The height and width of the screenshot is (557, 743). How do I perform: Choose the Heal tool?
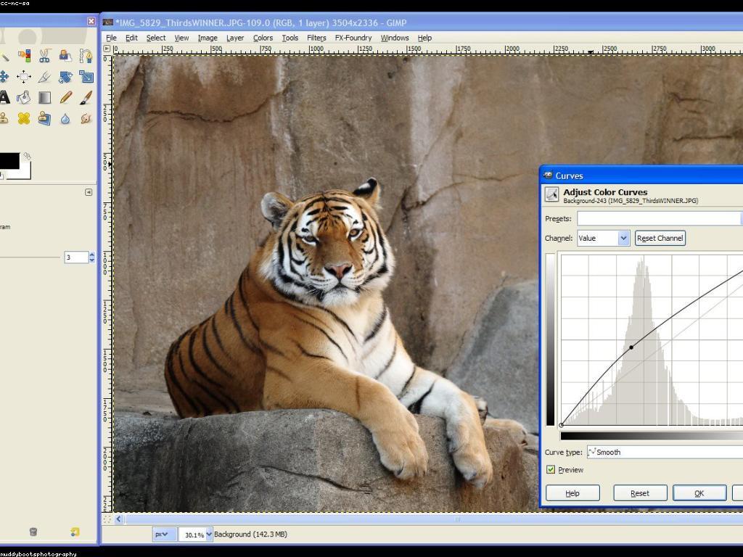click(x=24, y=118)
